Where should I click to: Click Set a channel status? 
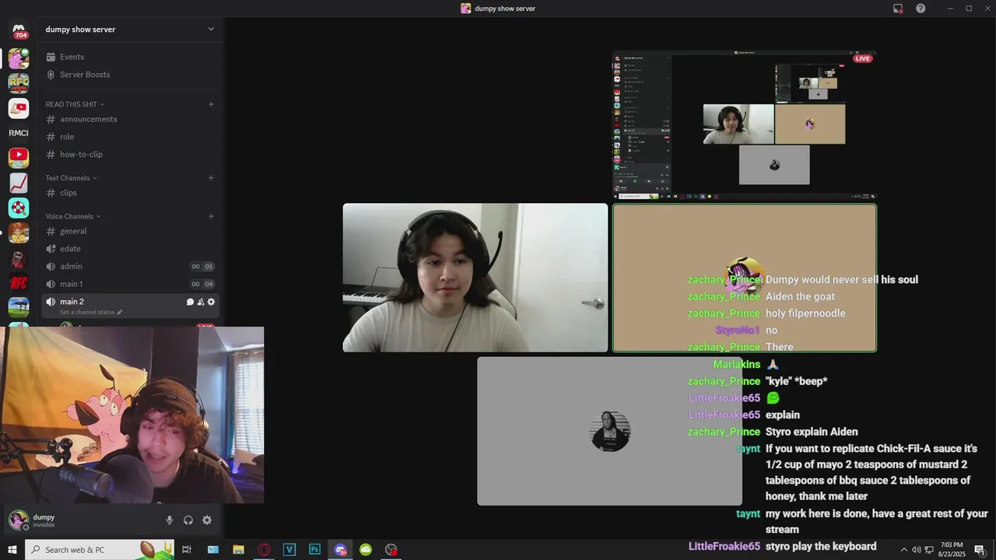pyautogui.click(x=91, y=312)
